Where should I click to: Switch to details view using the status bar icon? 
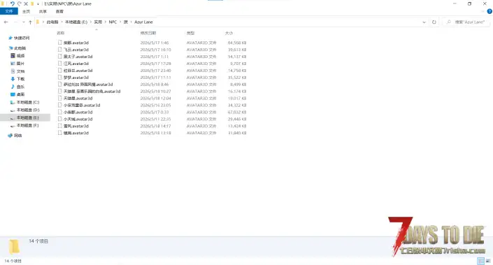click(480, 261)
